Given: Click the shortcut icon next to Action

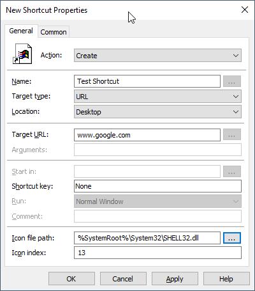Looking at the screenshot, I should 22,54.
